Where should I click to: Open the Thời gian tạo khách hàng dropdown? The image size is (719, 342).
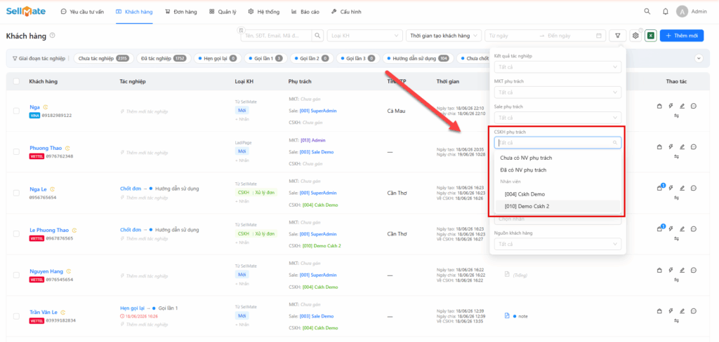(x=444, y=35)
